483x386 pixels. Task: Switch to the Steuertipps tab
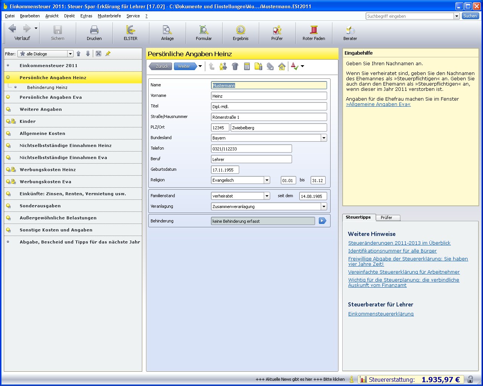358,217
